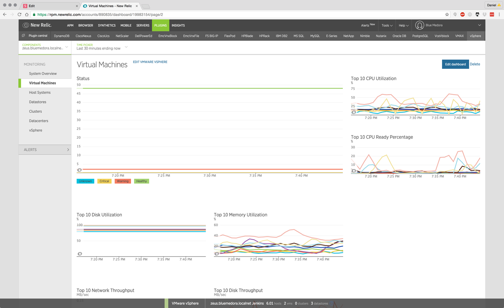Switch to the VMAX plugin tab
504x308 pixels.
(x=460, y=36)
